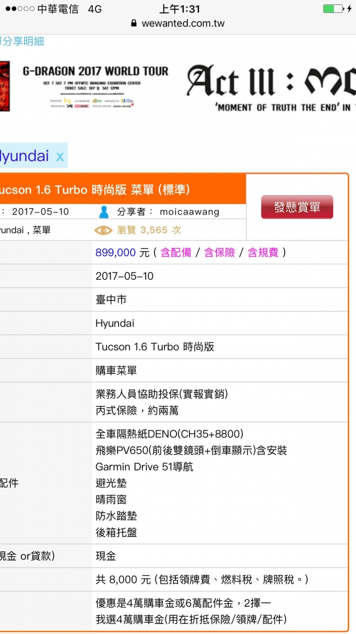This screenshot has height=634, width=356.
Task: Tap the battery icon in the status bar
Action: pyautogui.click(x=333, y=9)
